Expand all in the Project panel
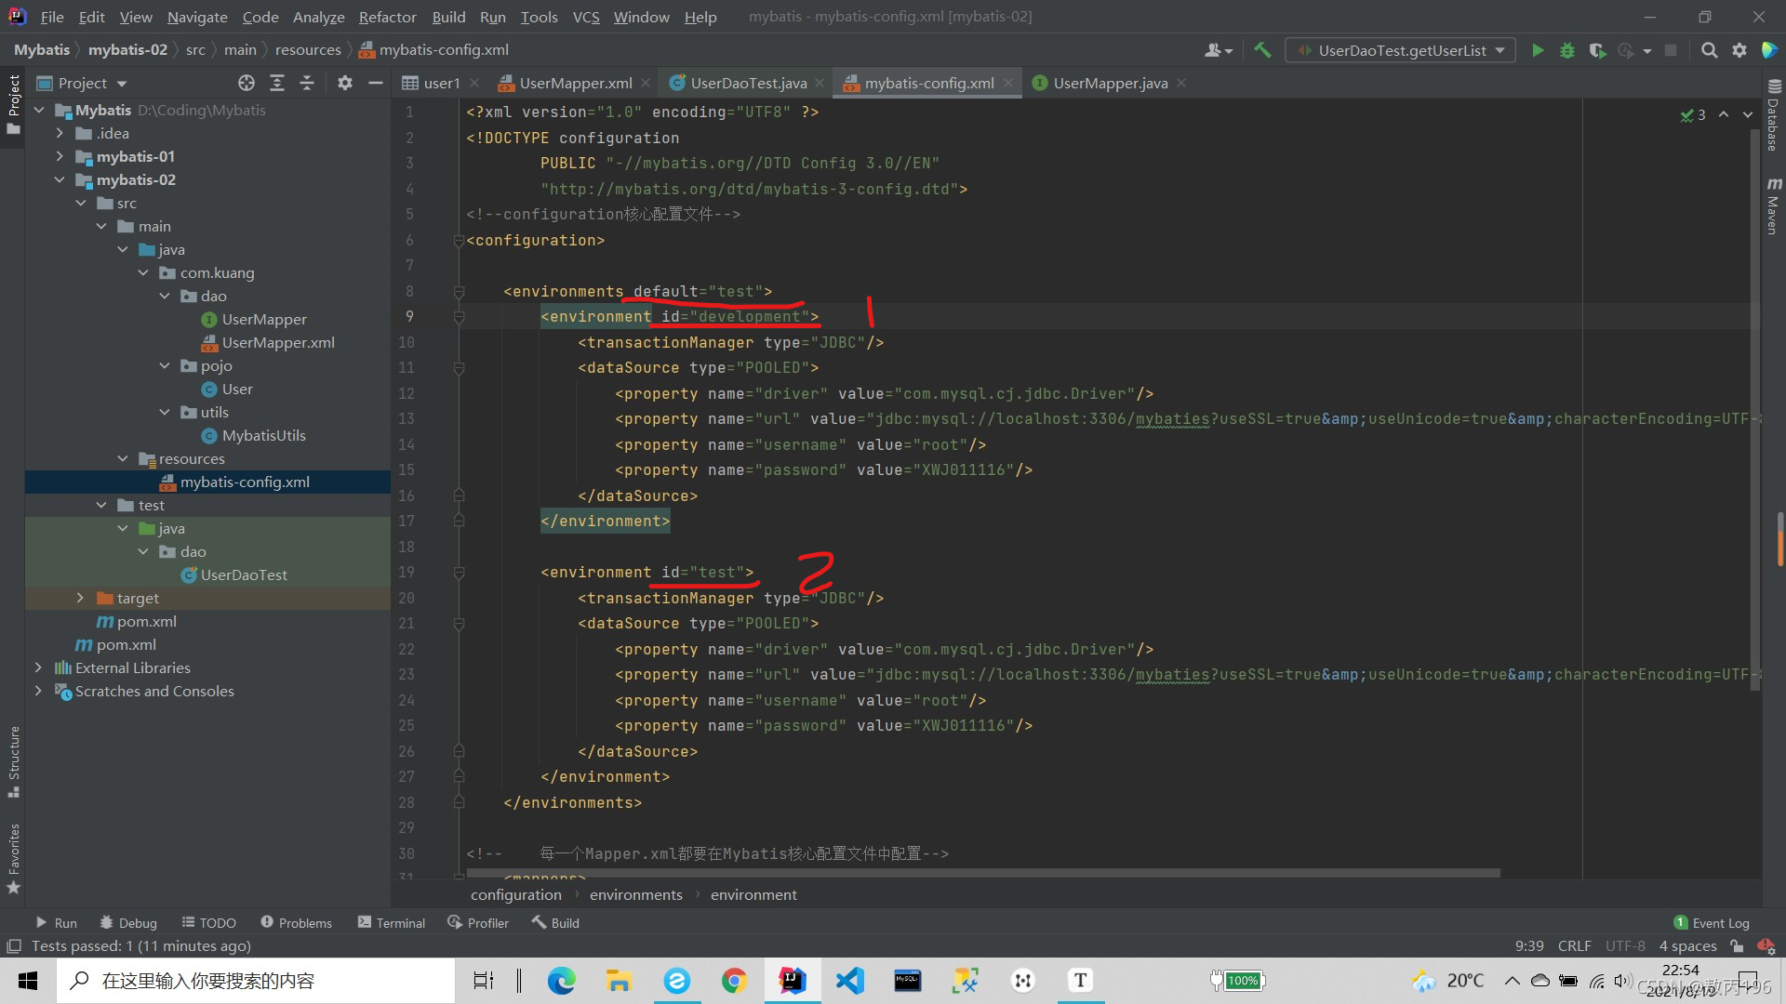1786x1004 pixels. pyautogui.click(x=277, y=83)
